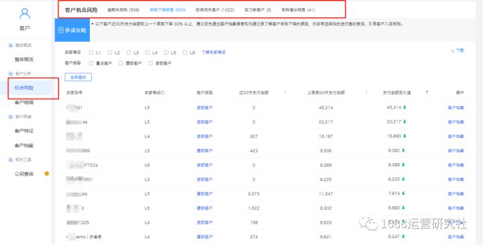Click the 参谋攻略 blue button
The image size is (483, 245).
[72, 30]
